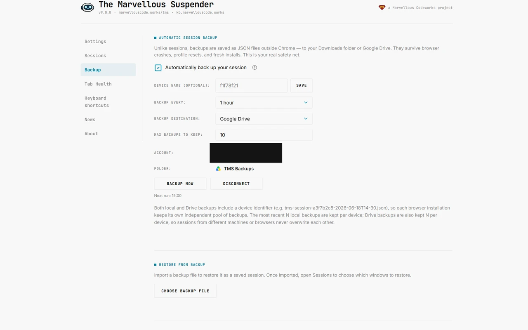Click the help question mark icon
The width and height of the screenshot is (528, 330).
pos(255,68)
